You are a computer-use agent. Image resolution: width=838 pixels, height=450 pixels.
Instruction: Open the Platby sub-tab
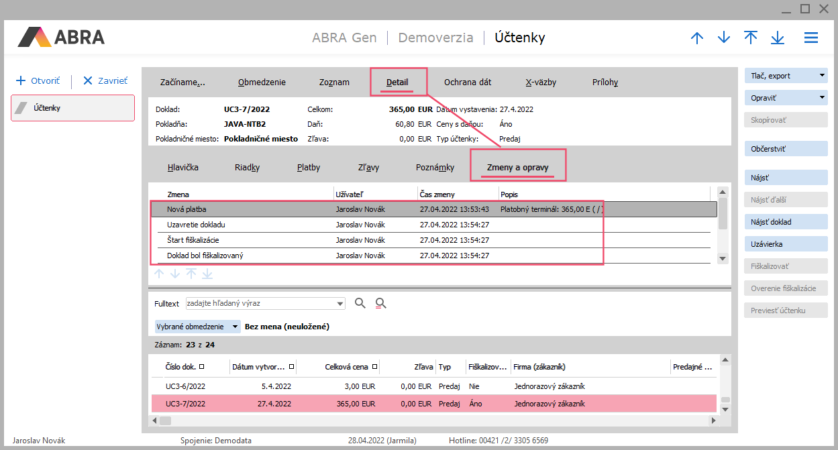click(x=309, y=168)
